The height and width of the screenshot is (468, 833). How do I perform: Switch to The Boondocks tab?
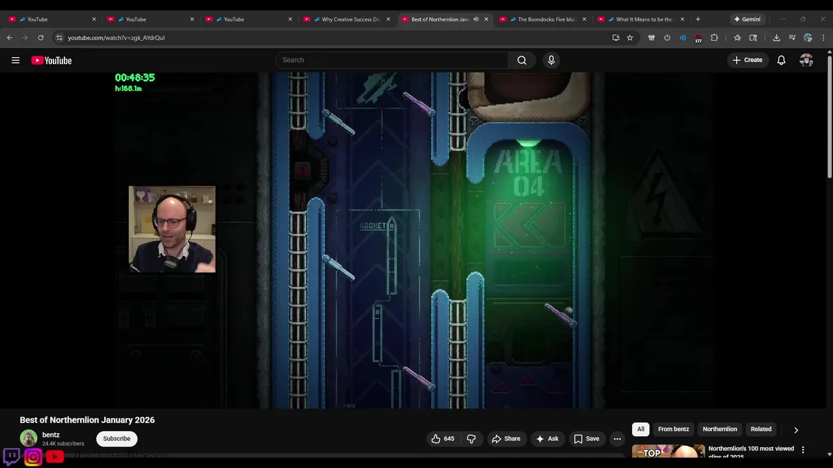click(x=541, y=19)
